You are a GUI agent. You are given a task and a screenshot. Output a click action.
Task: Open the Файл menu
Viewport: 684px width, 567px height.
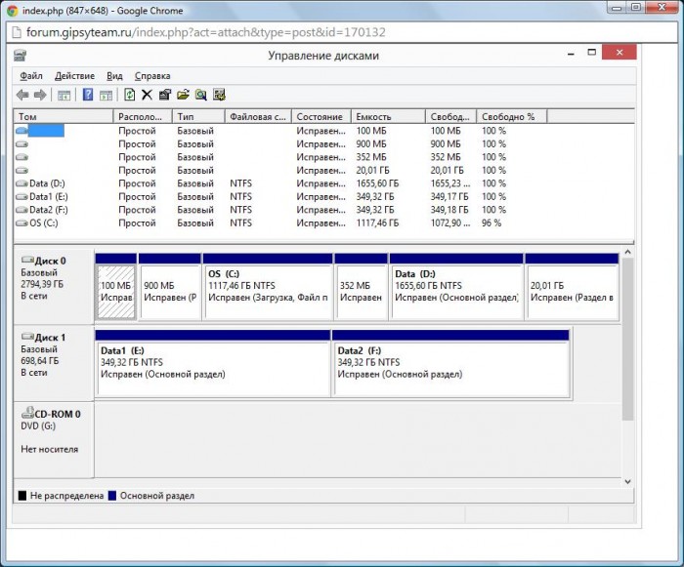30,75
